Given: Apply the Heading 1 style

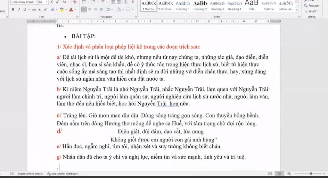Looking at the screenshot, I should [183, 6].
